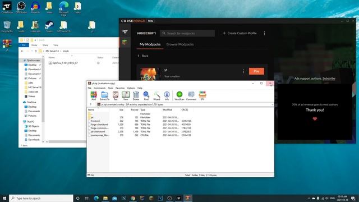
Task: Click the Search for modpacks field
Action: coord(187,33)
